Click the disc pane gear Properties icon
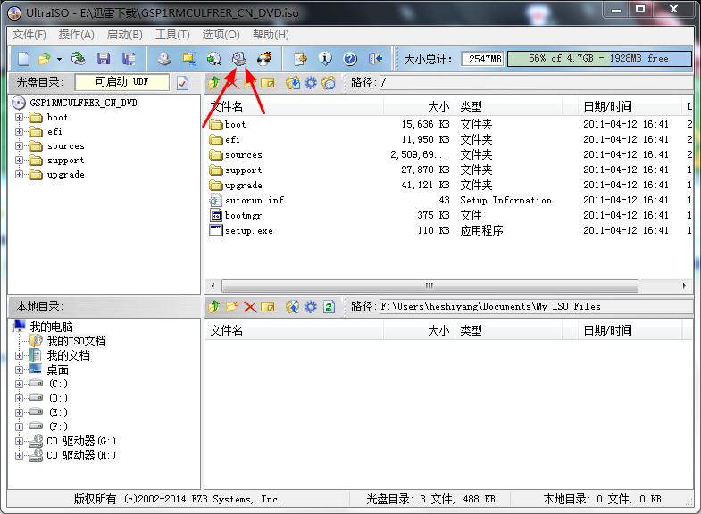Image resolution: width=701 pixels, height=514 pixels. point(310,83)
